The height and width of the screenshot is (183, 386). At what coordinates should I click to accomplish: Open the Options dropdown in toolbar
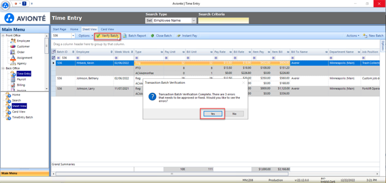[85, 36]
